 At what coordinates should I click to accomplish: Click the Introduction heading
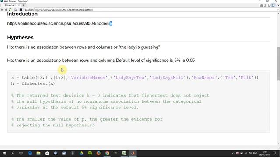pyautogui.click(x=22, y=14)
